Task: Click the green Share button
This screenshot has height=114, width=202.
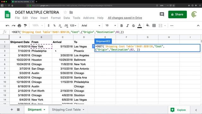Action: point(177,14)
